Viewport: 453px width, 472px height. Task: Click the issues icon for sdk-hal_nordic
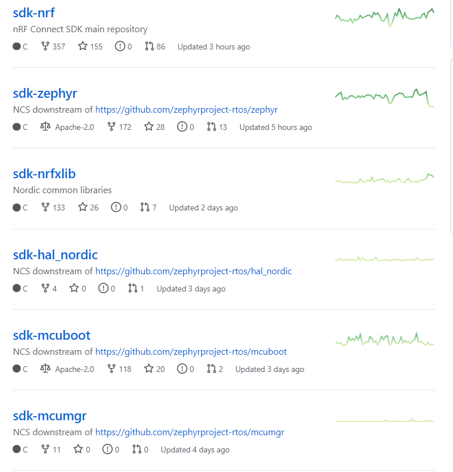coord(103,289)
